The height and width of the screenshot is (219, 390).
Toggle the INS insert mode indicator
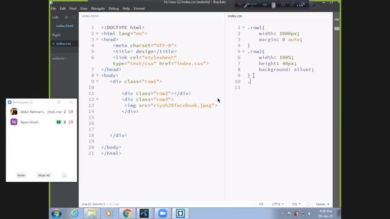pyautogui.click(x=261, y=204)
